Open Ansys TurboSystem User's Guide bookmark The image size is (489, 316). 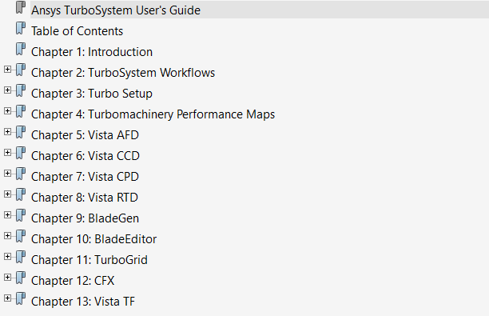click(116, 10)
